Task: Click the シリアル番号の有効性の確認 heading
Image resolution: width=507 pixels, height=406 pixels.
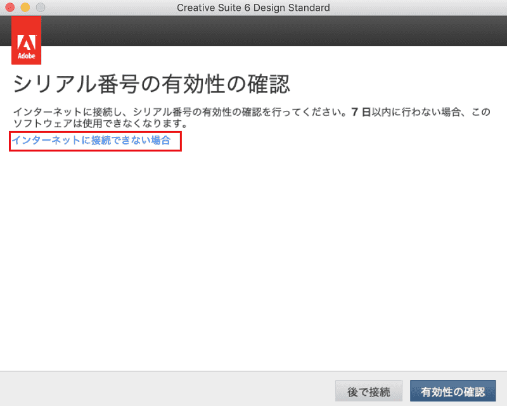Action: [151, 84]
